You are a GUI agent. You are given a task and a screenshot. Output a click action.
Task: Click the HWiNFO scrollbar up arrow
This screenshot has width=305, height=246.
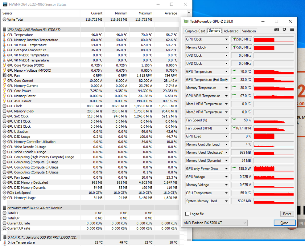(189, 12)
